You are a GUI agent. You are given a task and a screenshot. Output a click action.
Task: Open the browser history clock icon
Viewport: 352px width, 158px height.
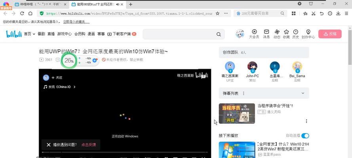click(x=330, y=13)
